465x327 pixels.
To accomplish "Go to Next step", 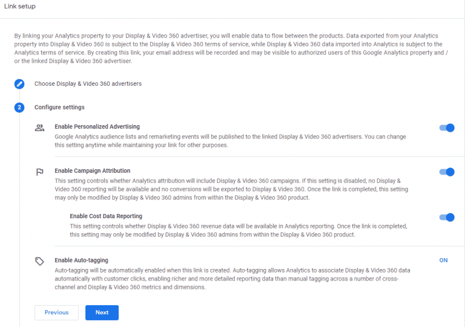I will point(102,312).
